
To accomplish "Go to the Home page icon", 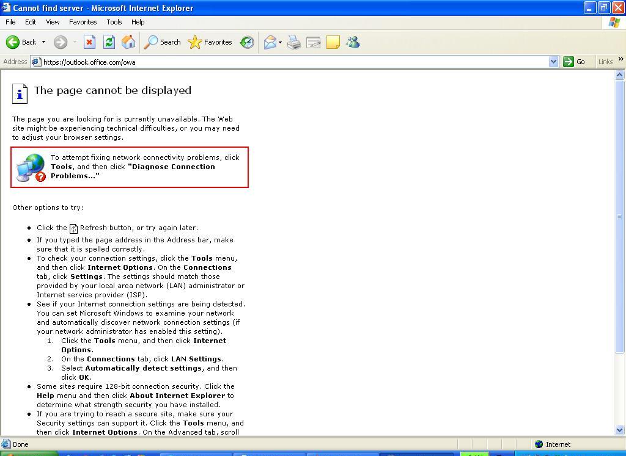I will (128, 42).
